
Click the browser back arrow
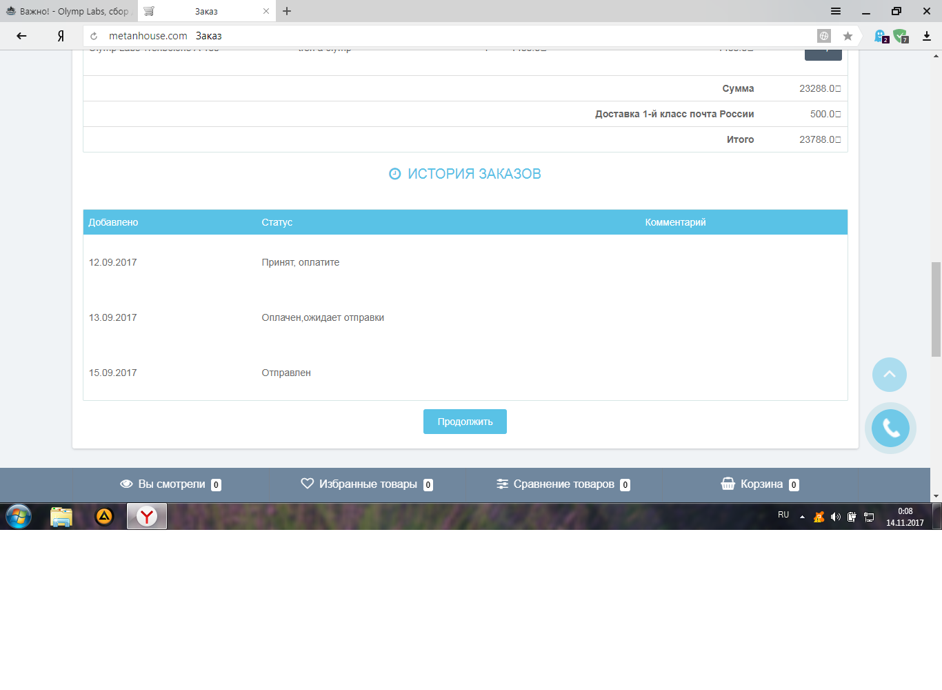tap(21, 36)
